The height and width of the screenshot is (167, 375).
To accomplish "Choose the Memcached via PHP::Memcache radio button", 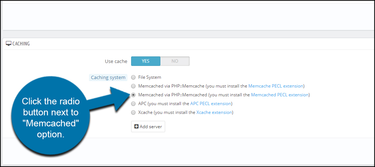I will 133,86.
